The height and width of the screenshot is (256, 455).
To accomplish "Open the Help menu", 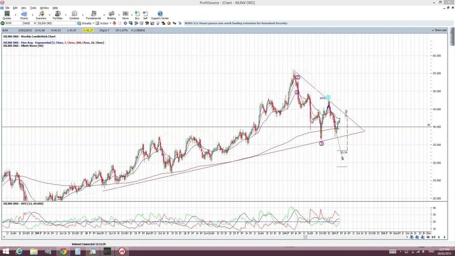I will (x=55, y=8).
